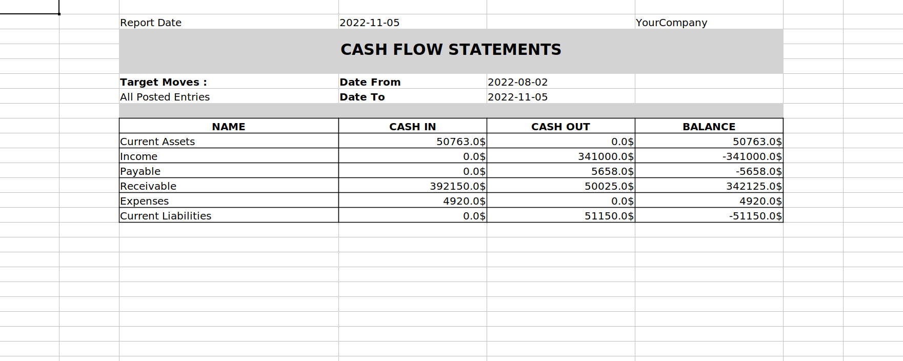Select the CASH FLOW STATEMENTS title cell
The width and height of the screenshot is (903, 361).
(451, 51)
